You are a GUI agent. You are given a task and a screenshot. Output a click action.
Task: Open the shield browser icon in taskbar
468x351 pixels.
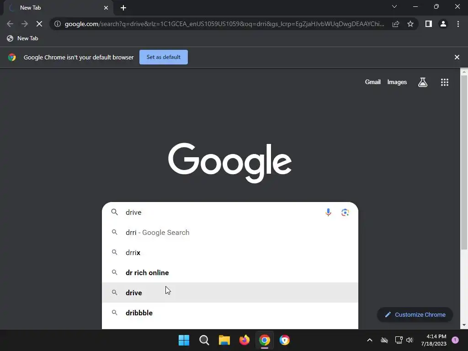(x=284, y=340)
